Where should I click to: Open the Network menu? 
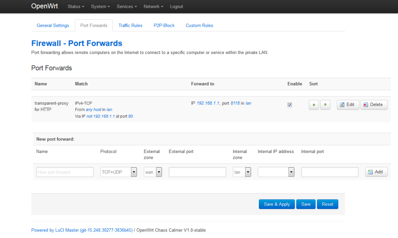(x=153, y=6)
